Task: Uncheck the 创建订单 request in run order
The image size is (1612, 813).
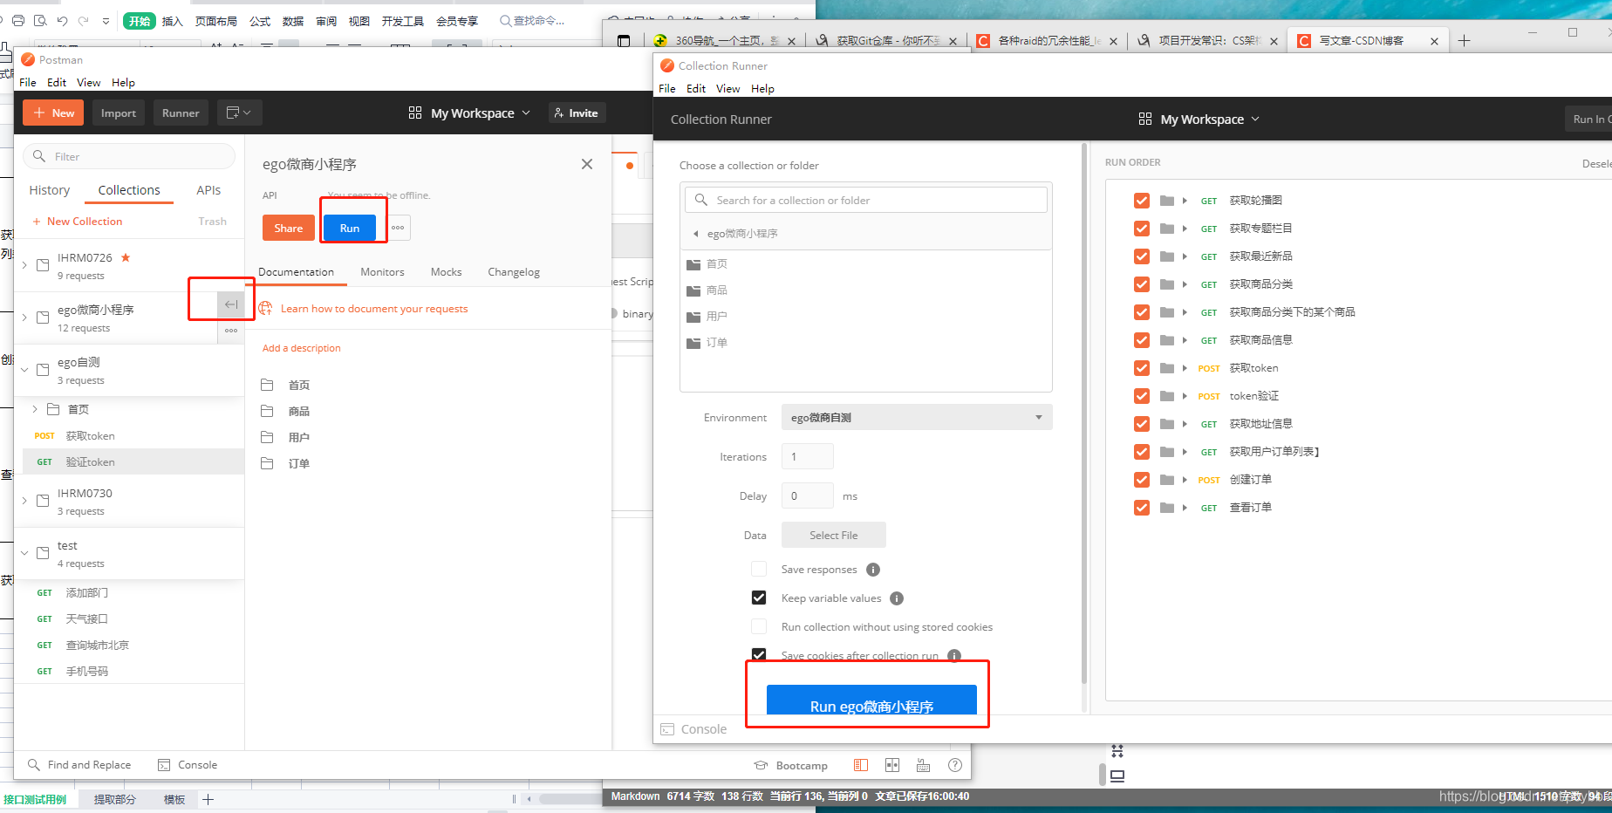Action: (1141, 480)
